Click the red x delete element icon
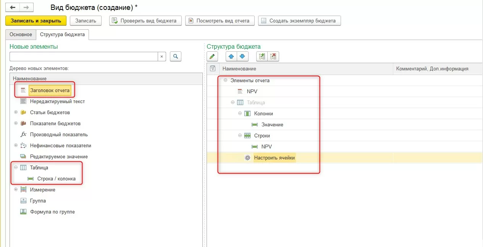 pos(273,57)
